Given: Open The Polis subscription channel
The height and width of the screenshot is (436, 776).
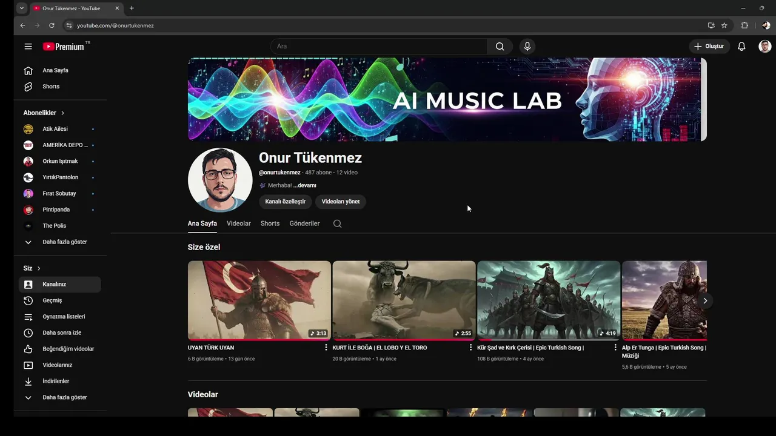Looking at the screenshot, I should pyautogui.click(x=59, y=226).
